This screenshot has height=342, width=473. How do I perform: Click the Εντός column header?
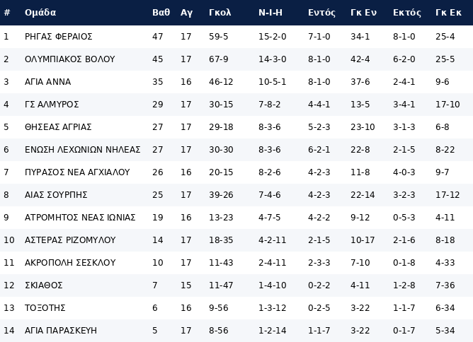(321, 13)
